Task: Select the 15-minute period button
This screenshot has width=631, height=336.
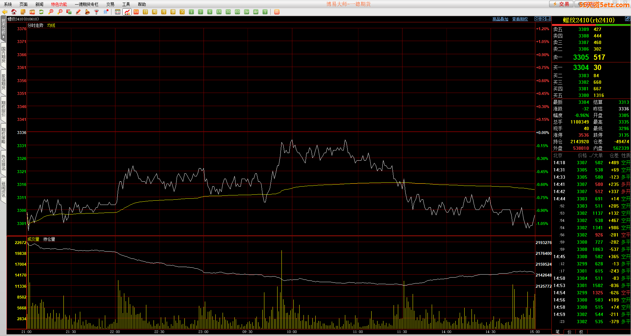Action: pos(219,12)
